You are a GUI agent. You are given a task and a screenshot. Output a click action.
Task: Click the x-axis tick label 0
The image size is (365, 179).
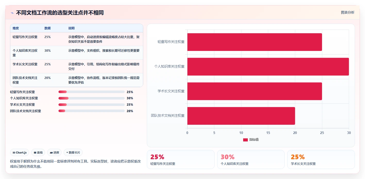point(187,133)
